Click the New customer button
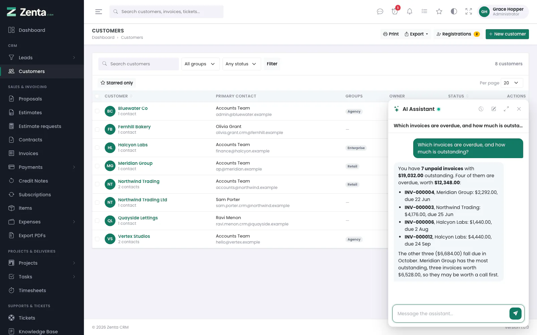 click(x=507, y=34)
